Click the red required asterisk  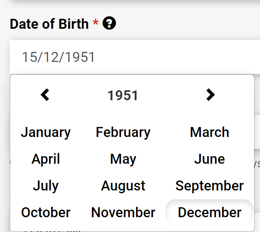tap(95, 23)
